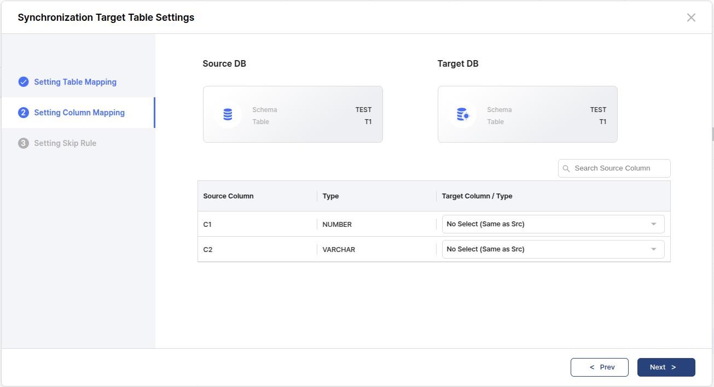Select the Setting Column Mapping step
This screenshot has height=387, width=714.
coord(79,113)
